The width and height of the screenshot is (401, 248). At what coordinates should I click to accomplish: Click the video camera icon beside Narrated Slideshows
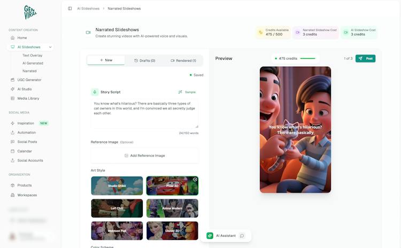pos(88,33)
